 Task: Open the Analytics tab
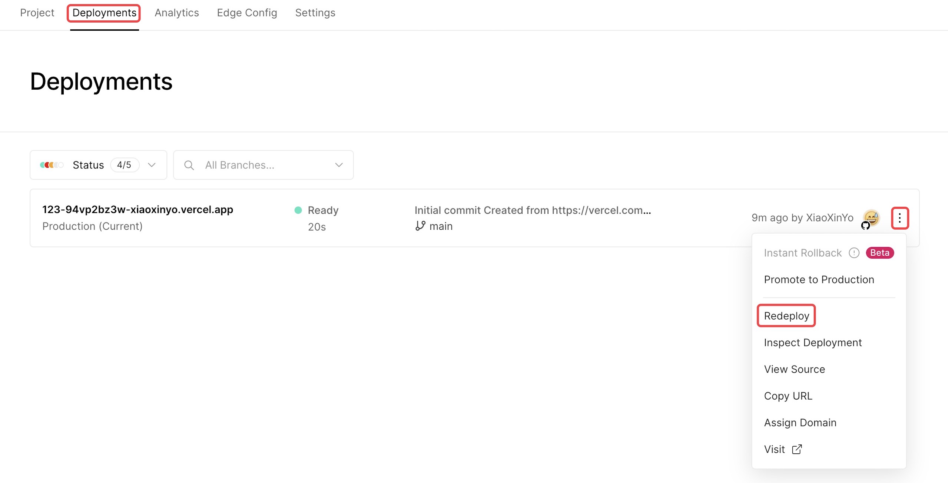pyautogui.click(x=177, y=13)
